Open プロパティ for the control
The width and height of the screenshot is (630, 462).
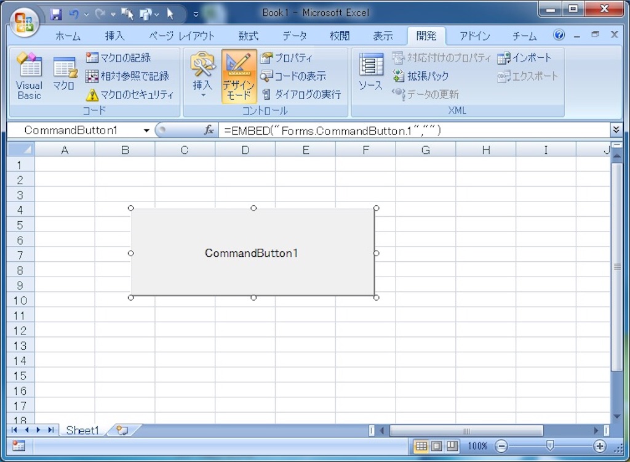pyautogui.click(x=286, y=58)
